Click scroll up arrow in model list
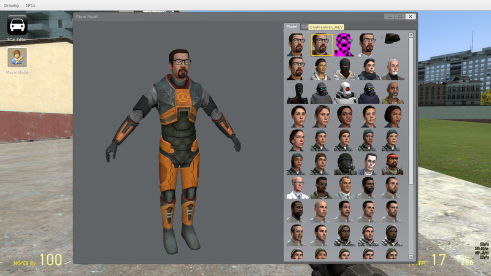This screenshot has height=276, width=491. click(x=411, y=35)
